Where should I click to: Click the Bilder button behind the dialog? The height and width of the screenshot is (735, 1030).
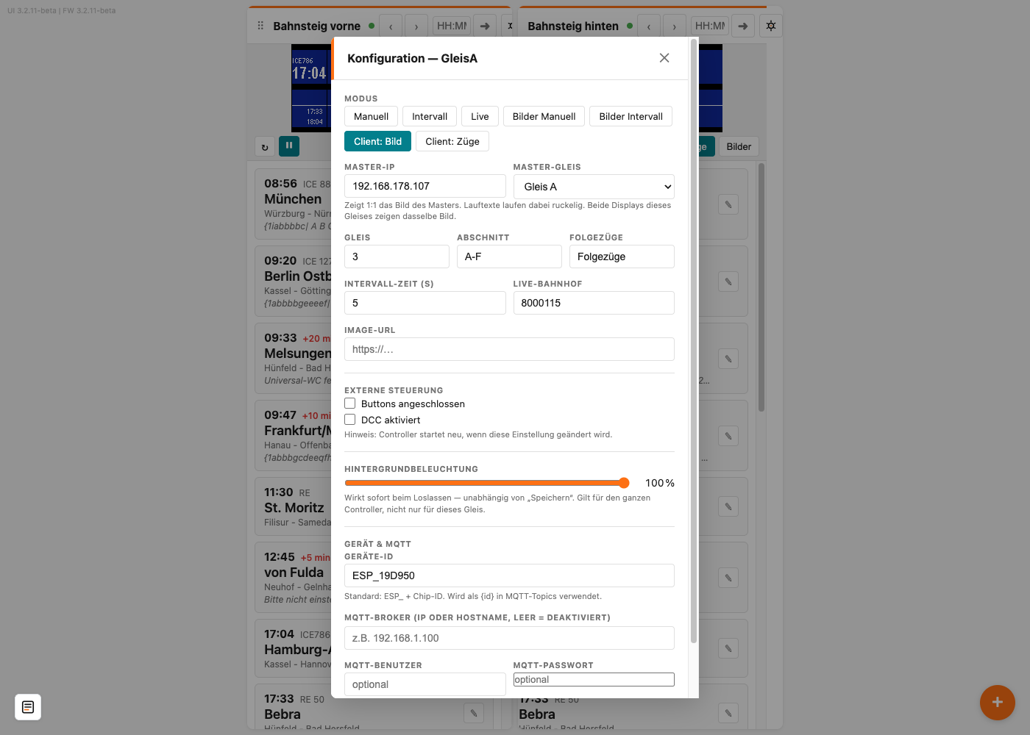click(739, 147)
